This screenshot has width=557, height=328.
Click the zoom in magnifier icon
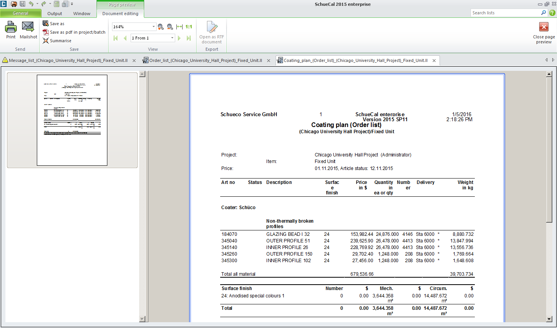pyautogui.click(x=160, y=27)
